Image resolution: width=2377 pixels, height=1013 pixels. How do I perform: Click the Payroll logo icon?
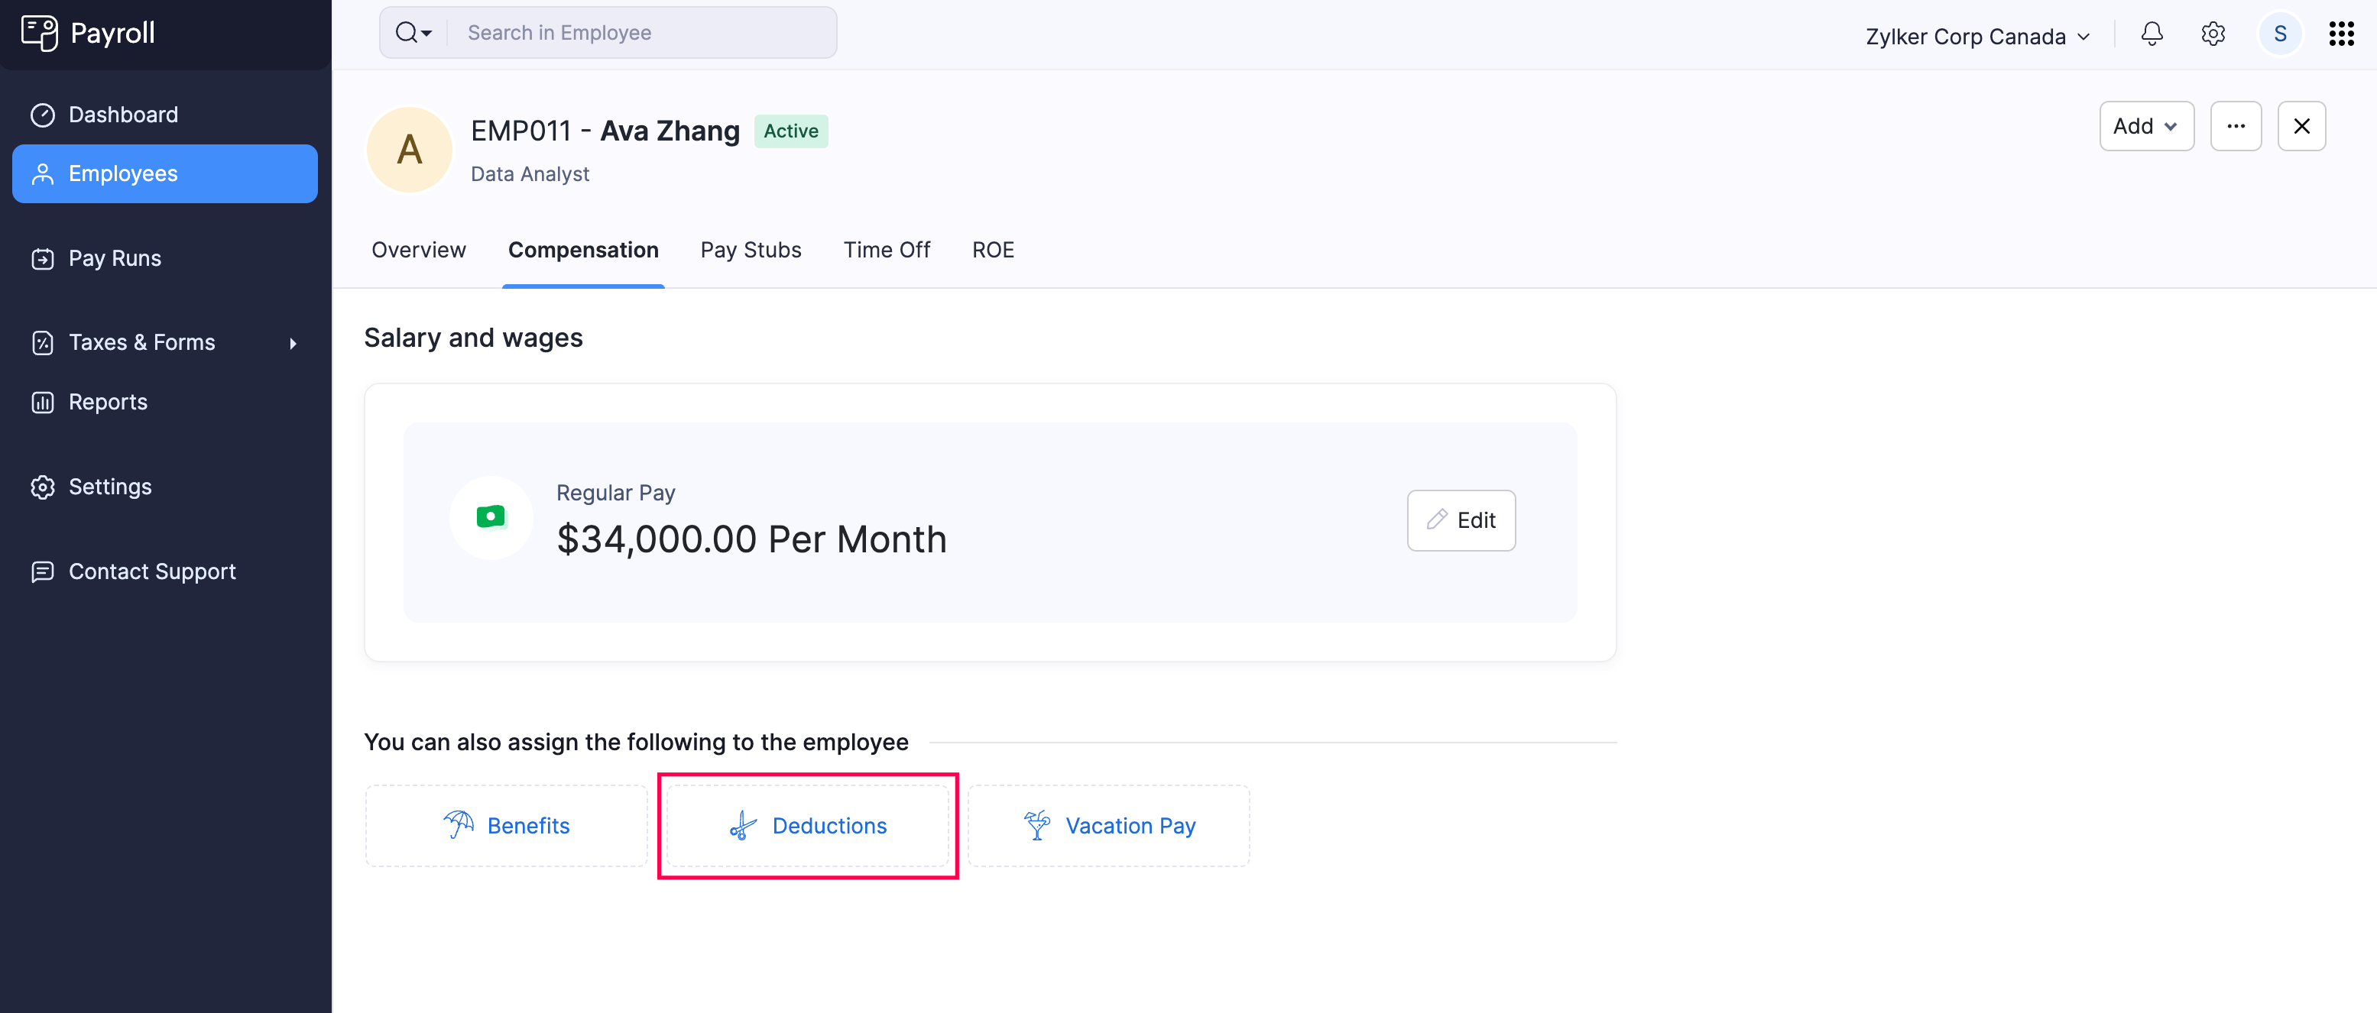pos(39,33)
